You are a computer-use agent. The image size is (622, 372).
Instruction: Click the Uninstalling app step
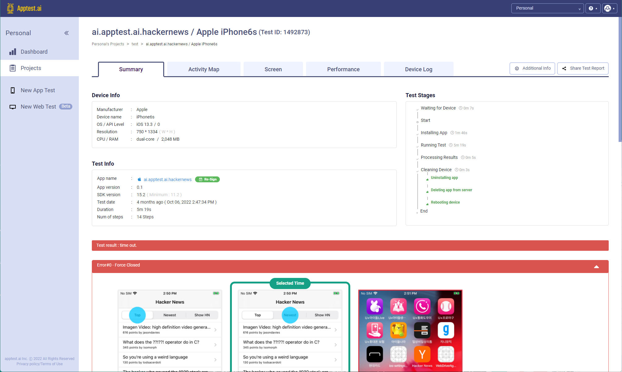click(x=444, y=178)
